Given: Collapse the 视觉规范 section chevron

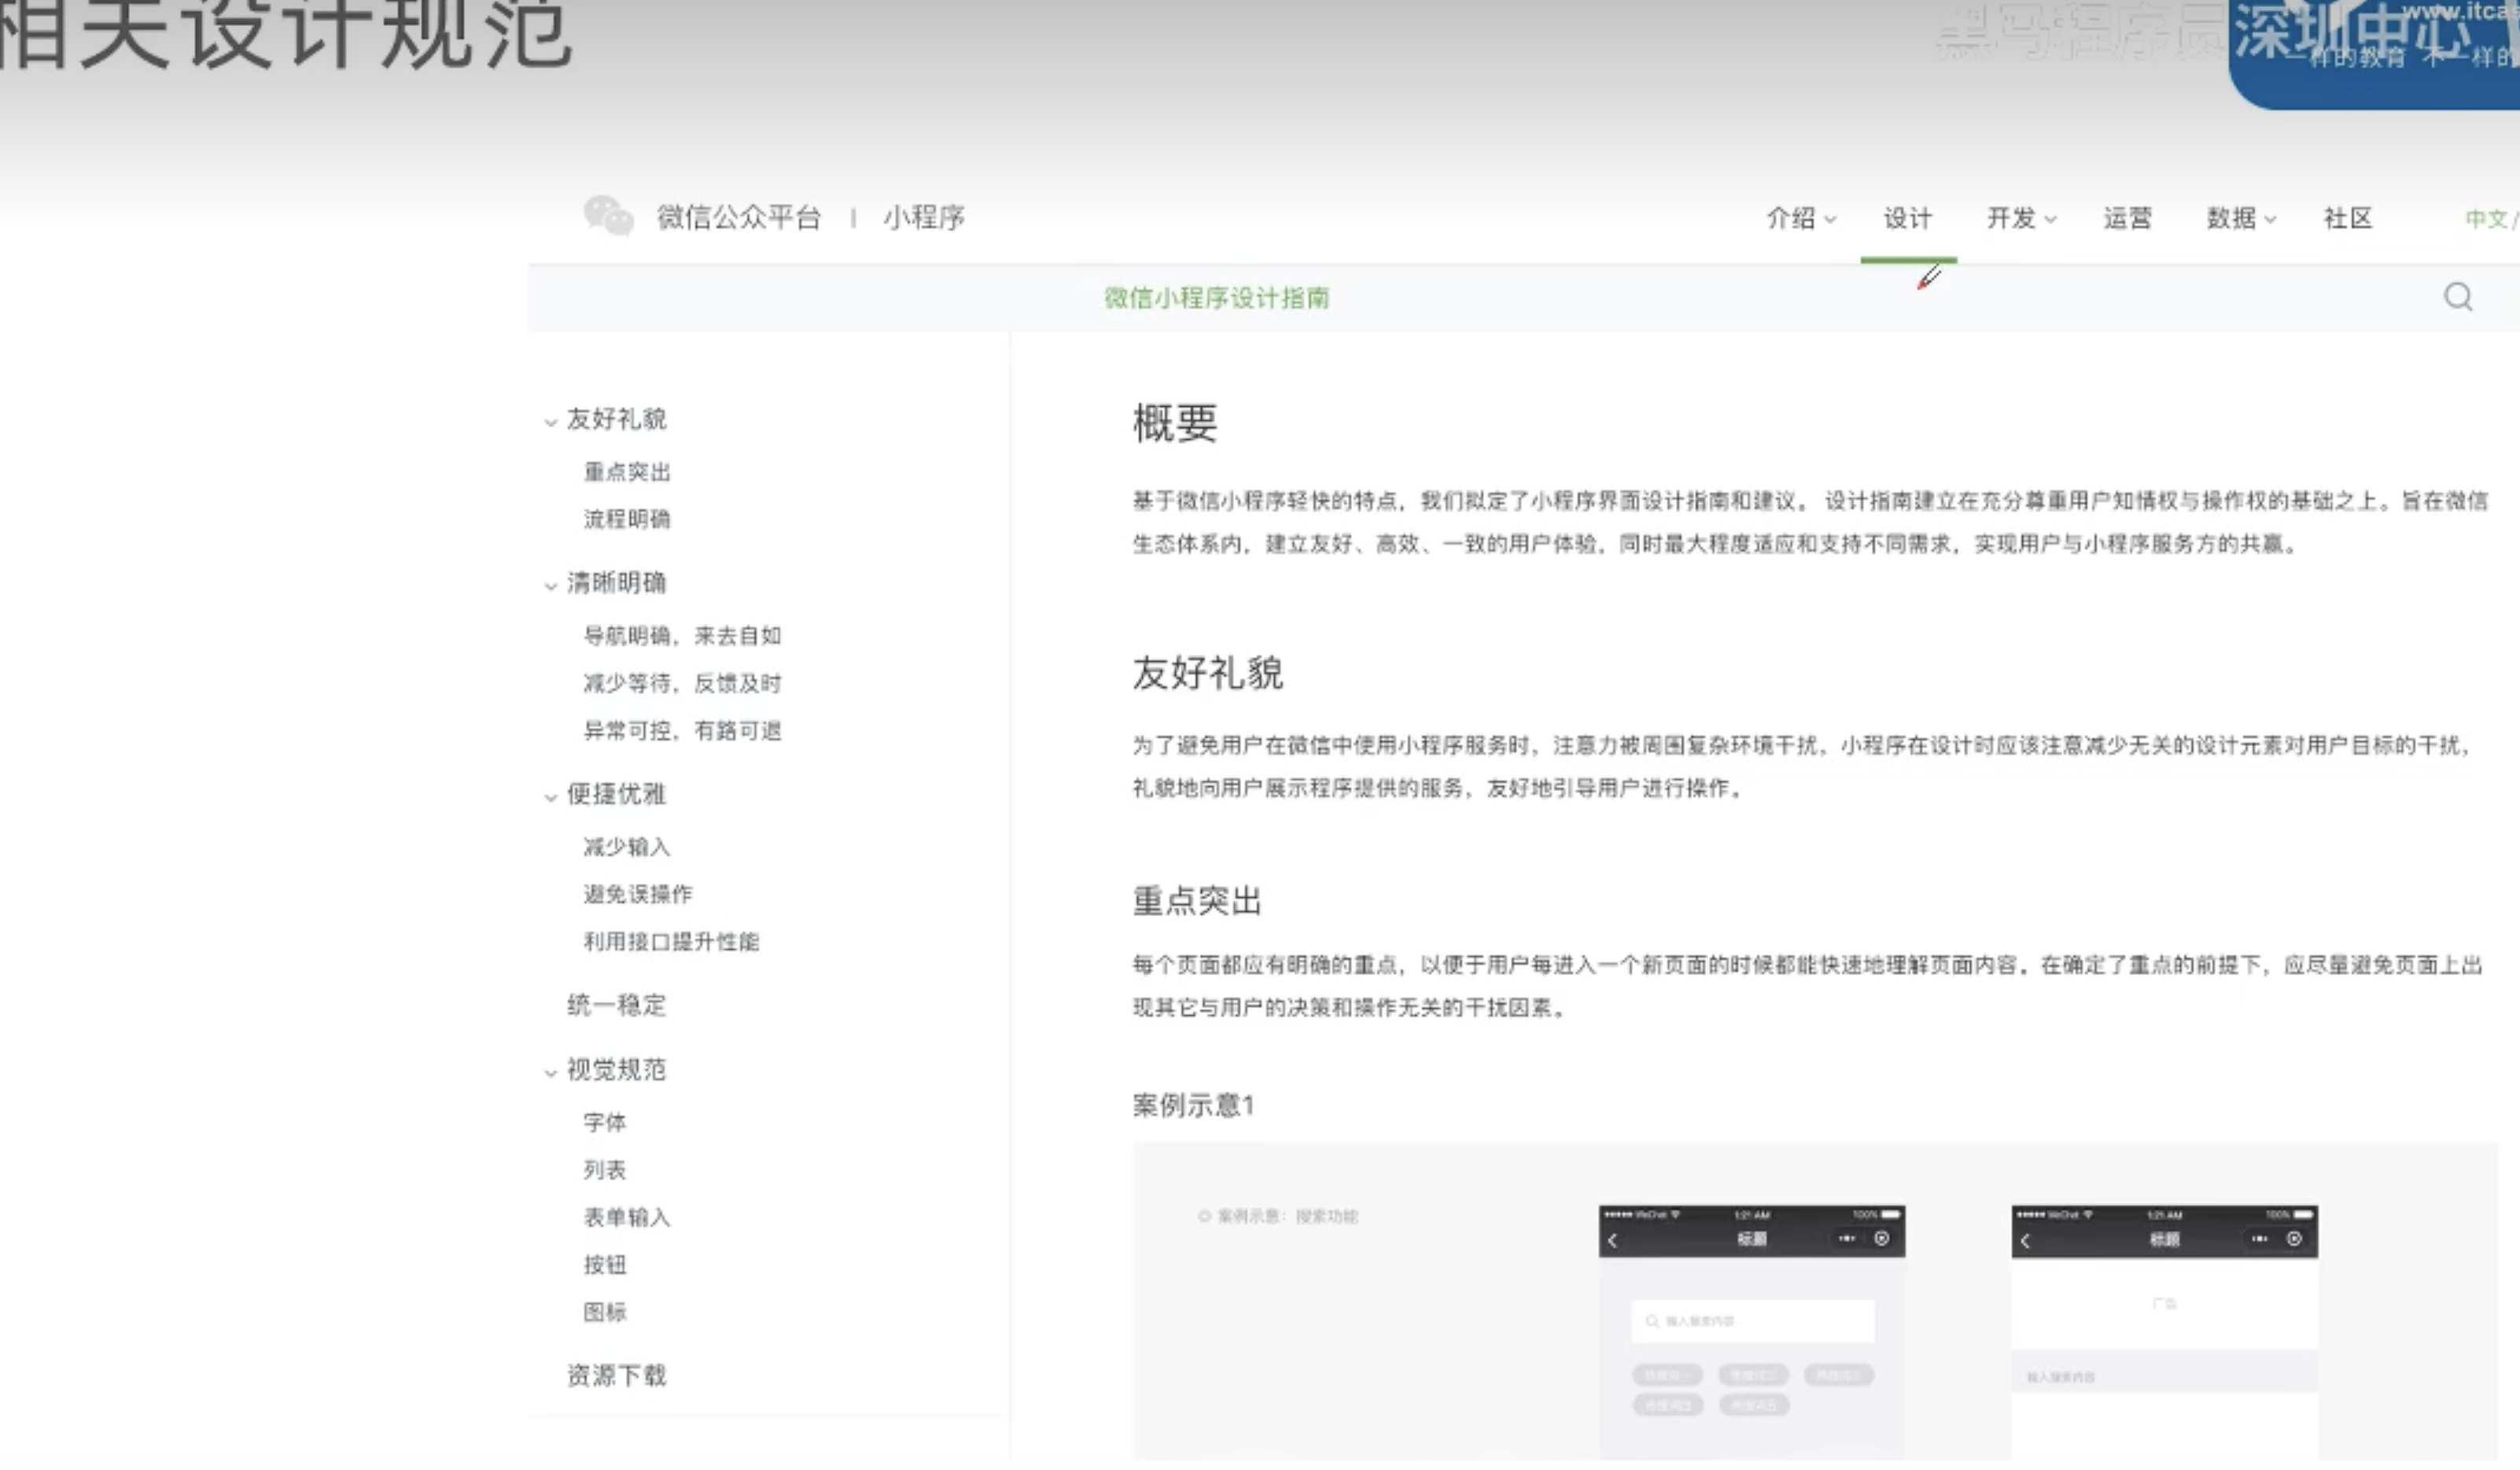Looking at the screenshot, I should [x=550, y=1072].
